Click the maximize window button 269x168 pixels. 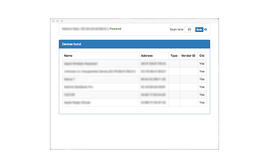pos(62,21)
